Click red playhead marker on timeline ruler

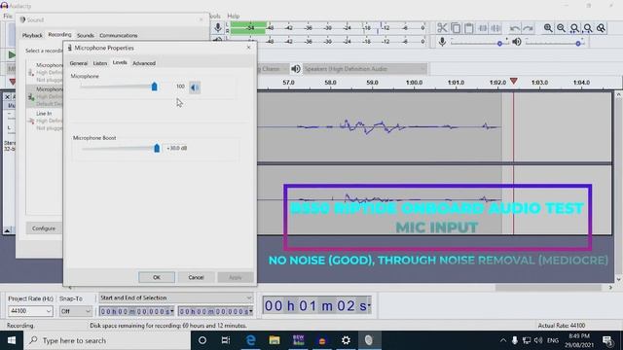point(513,81)
